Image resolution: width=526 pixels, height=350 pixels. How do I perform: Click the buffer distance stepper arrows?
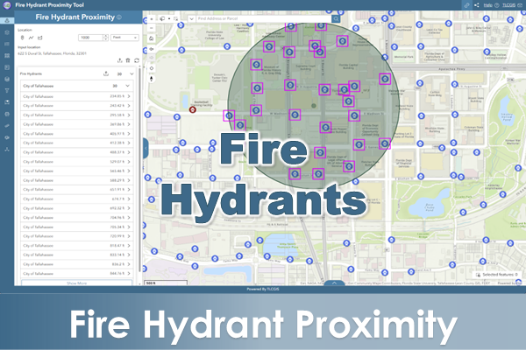click(106, 38)
